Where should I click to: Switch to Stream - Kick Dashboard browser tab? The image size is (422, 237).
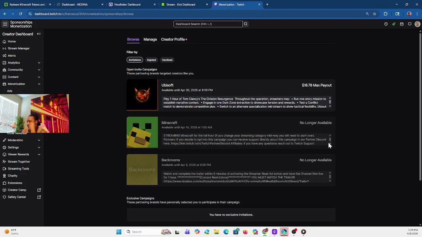tap(184, 5)
